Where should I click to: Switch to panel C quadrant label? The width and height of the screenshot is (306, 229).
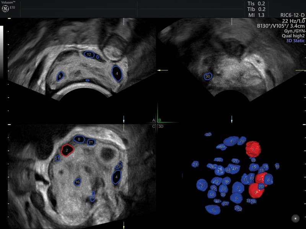(x=154, y=126)
